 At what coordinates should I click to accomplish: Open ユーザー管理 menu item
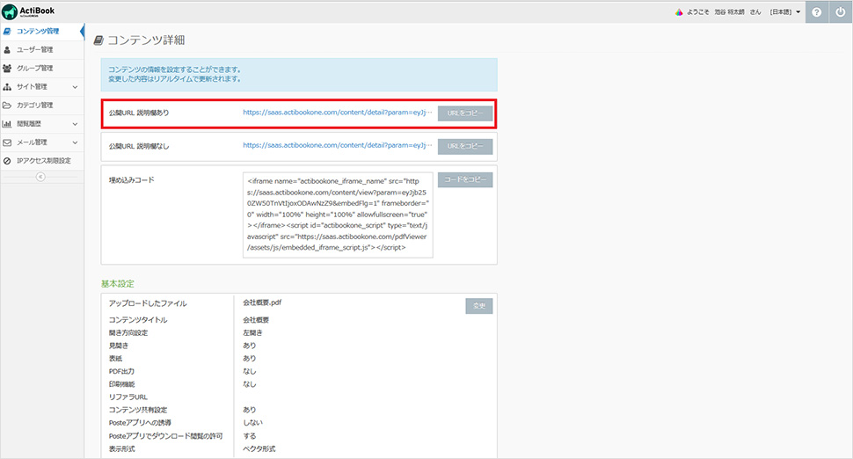click(x=41, y=49)
